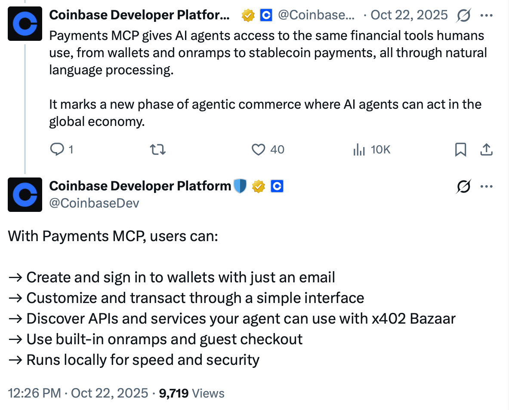The width and height of the screenshot is (509, 410).
Task: Bookmark the first tweet
Action: pyautogui.click(x=460, y=149)
